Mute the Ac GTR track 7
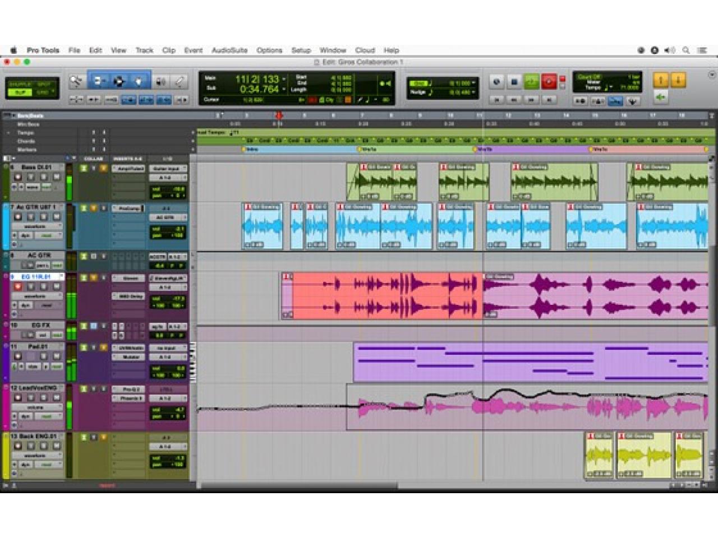The width and height of the screenshot is (718, 538). click(56, 217)
